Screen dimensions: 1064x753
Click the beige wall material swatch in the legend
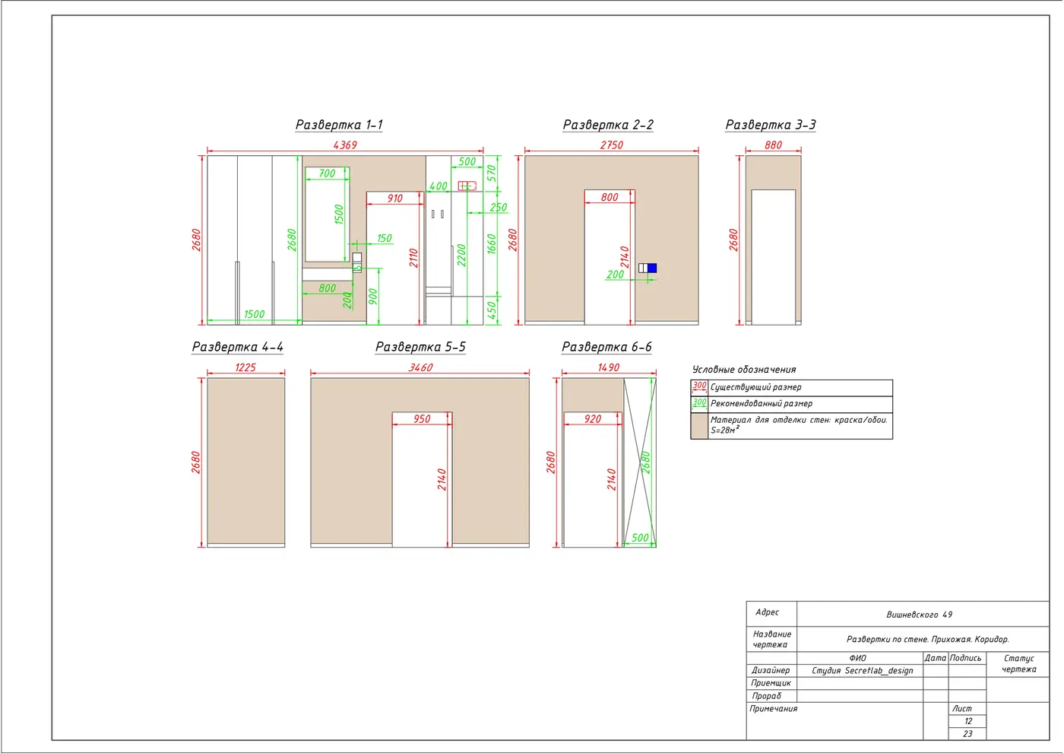699,425
